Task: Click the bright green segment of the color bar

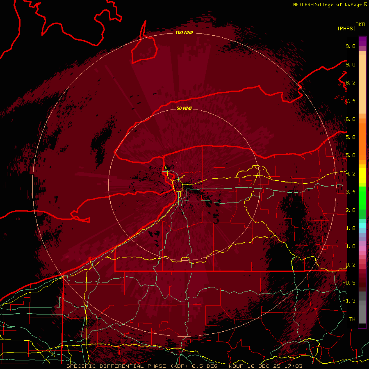Action: (362, 198)
